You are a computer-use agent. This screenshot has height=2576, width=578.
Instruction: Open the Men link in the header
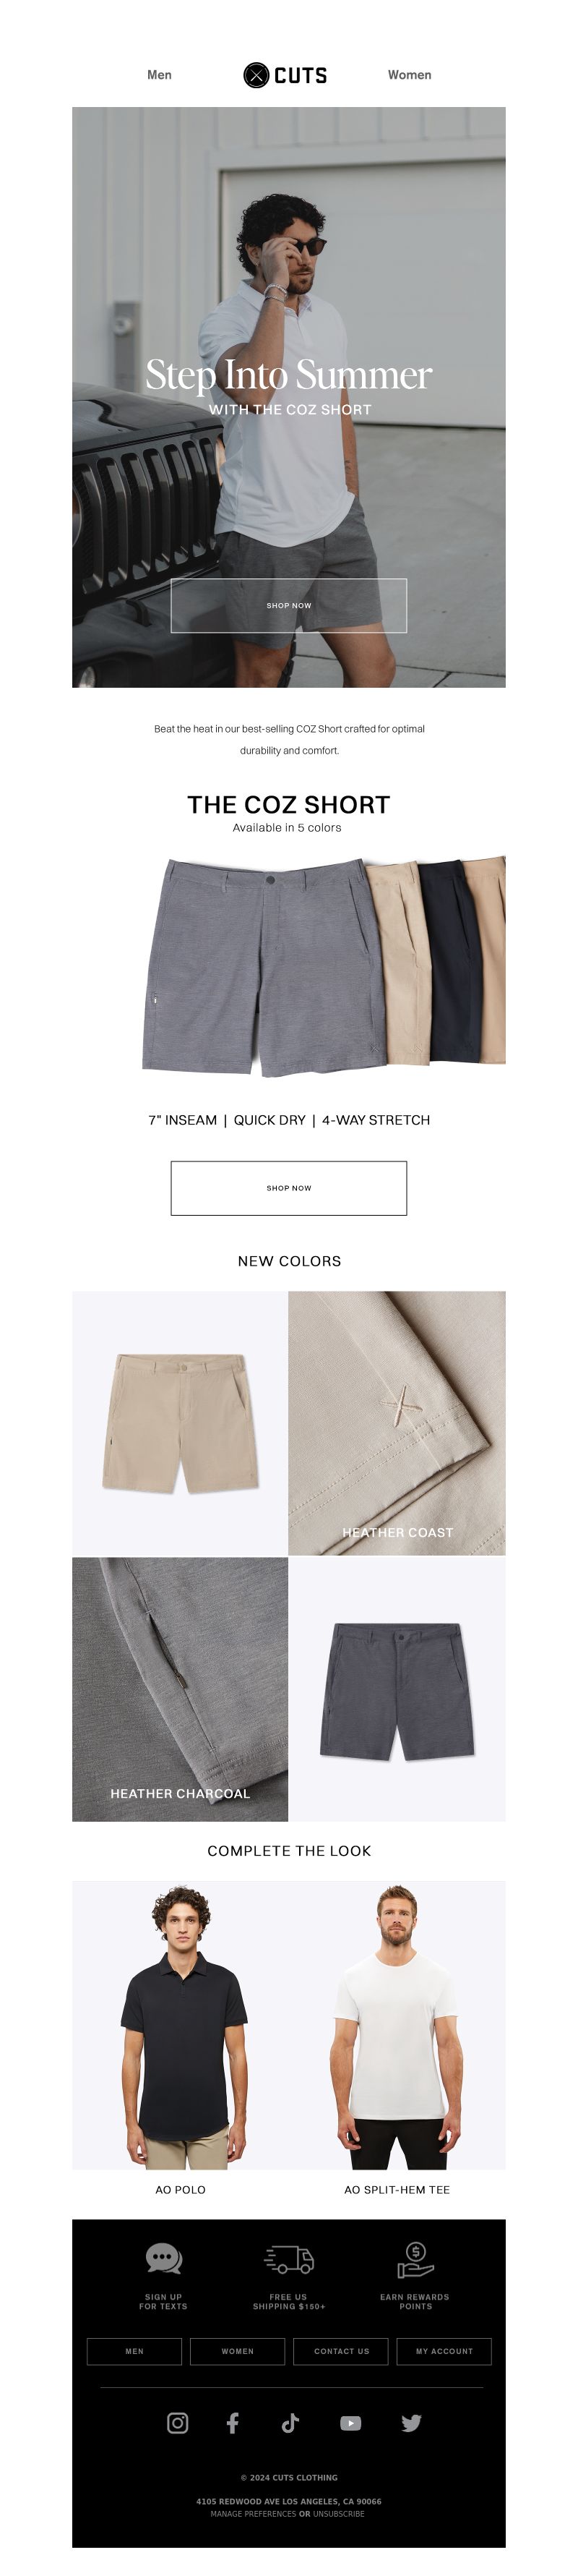(160, 75)
